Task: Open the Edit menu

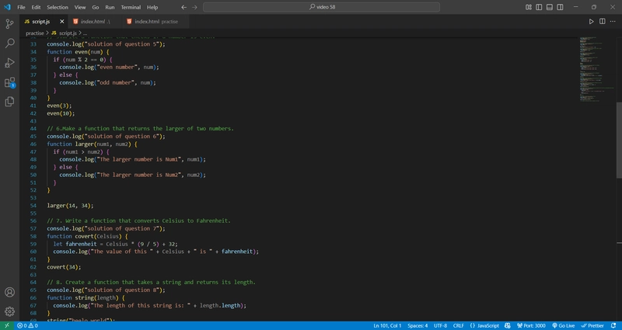Action: pos(36,7)
